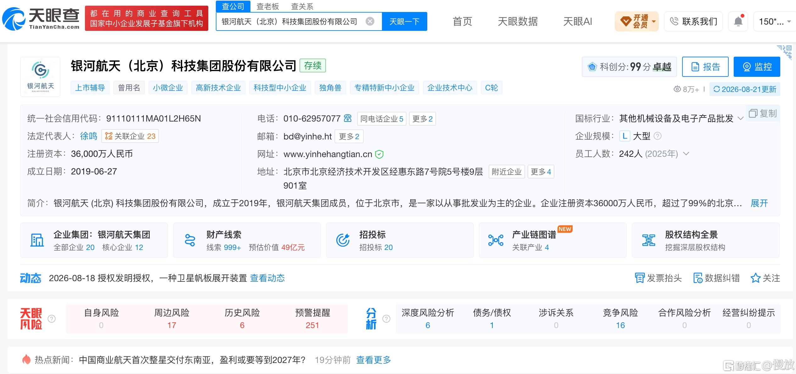Viewport: 796px width, 374px height.
Task: Click the 关联企业 23 badge
Action: click(x=130, y=136)
